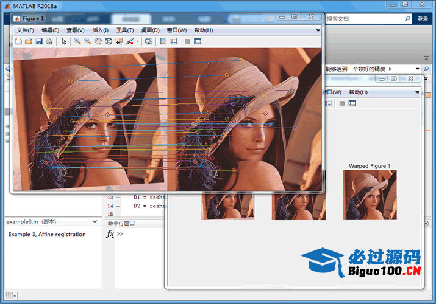436x304 pixels.
Task: Select the Data Cursor tool
Action: coord(119,41)
